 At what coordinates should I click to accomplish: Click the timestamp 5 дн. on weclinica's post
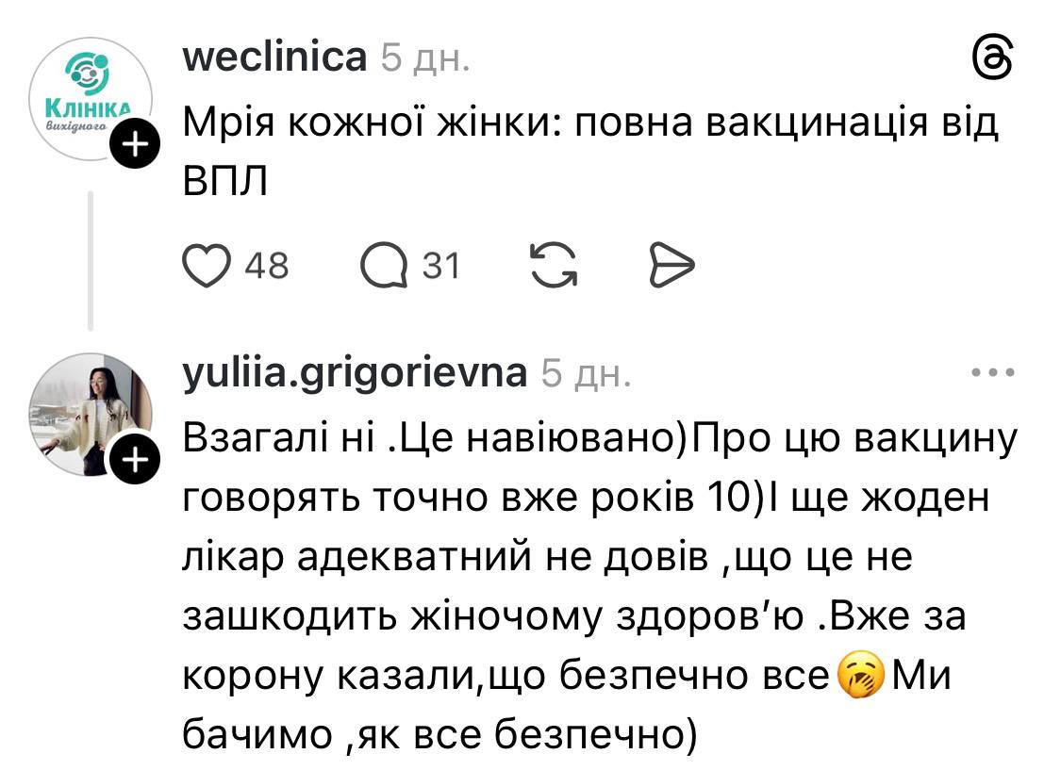[x=425, y=58]
